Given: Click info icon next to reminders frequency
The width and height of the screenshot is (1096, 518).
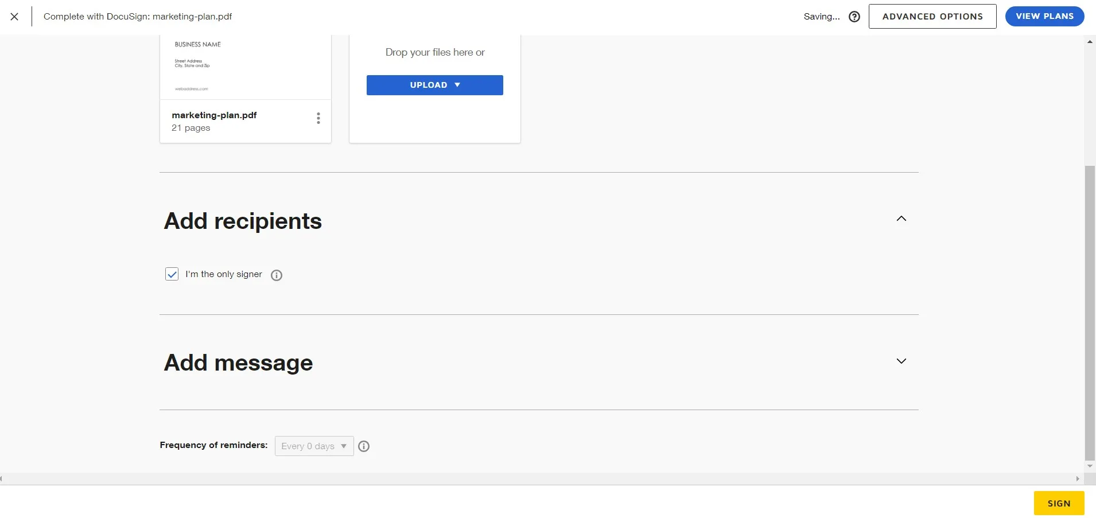Looking at the screenshot, I should pyautogui.click(x=364, y=446).
